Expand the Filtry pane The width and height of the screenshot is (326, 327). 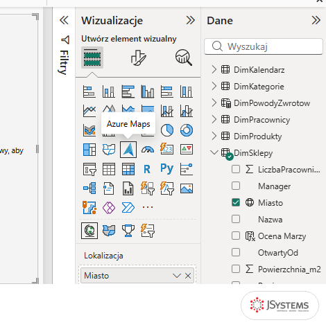64,20
